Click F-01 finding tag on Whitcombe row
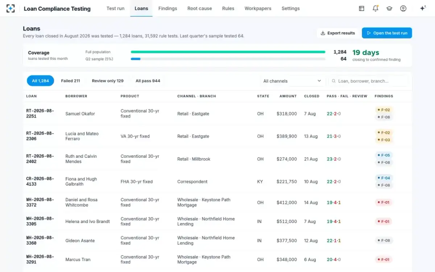 click(x=384, y=202)
